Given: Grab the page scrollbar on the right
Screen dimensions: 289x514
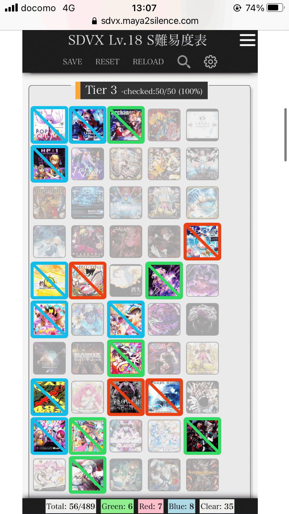Looking at the screenshot, I should pyautogui.click(x=286, y=135).
